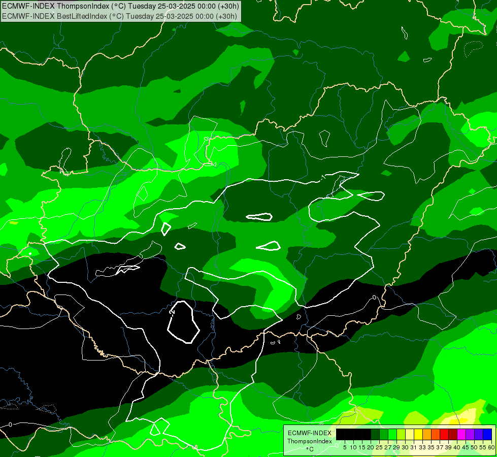This screenshot has height=457, width=497.
Task: Click legend scale value 31
Action: tap(414, 447)
